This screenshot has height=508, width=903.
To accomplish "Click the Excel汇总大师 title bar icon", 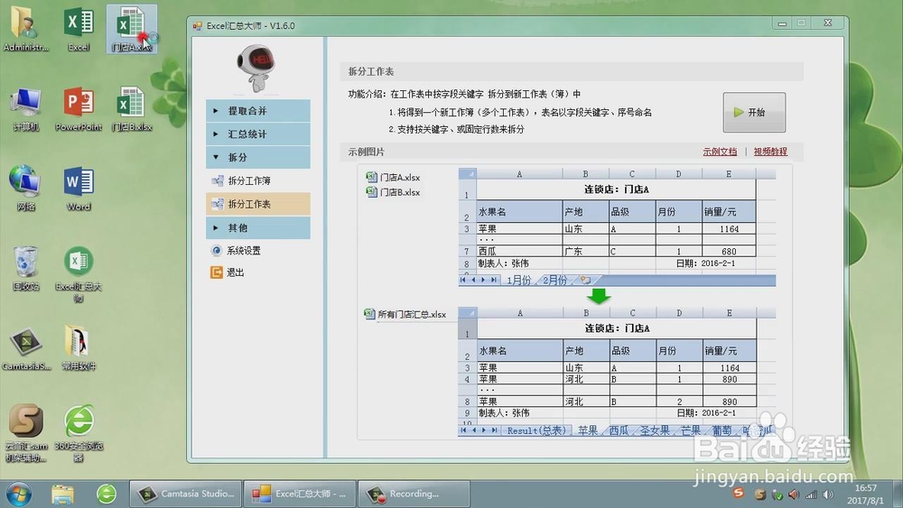I will click(x=198, y=26).
